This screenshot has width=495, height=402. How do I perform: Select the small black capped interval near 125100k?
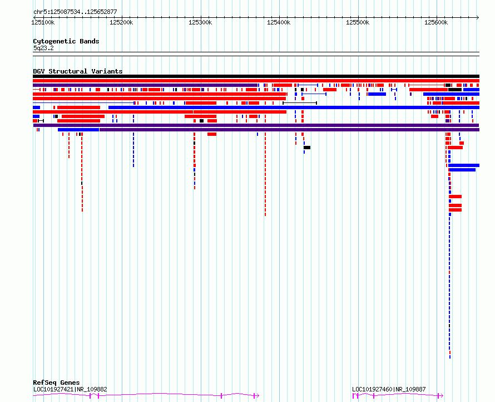41,121
